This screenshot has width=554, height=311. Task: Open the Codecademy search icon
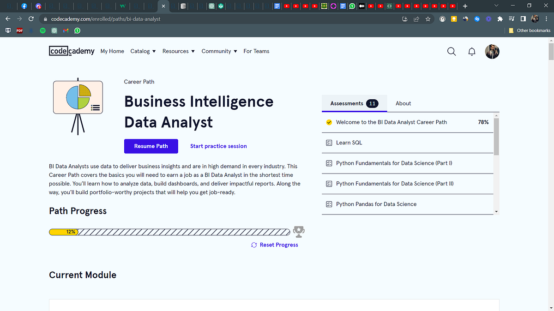451,51
